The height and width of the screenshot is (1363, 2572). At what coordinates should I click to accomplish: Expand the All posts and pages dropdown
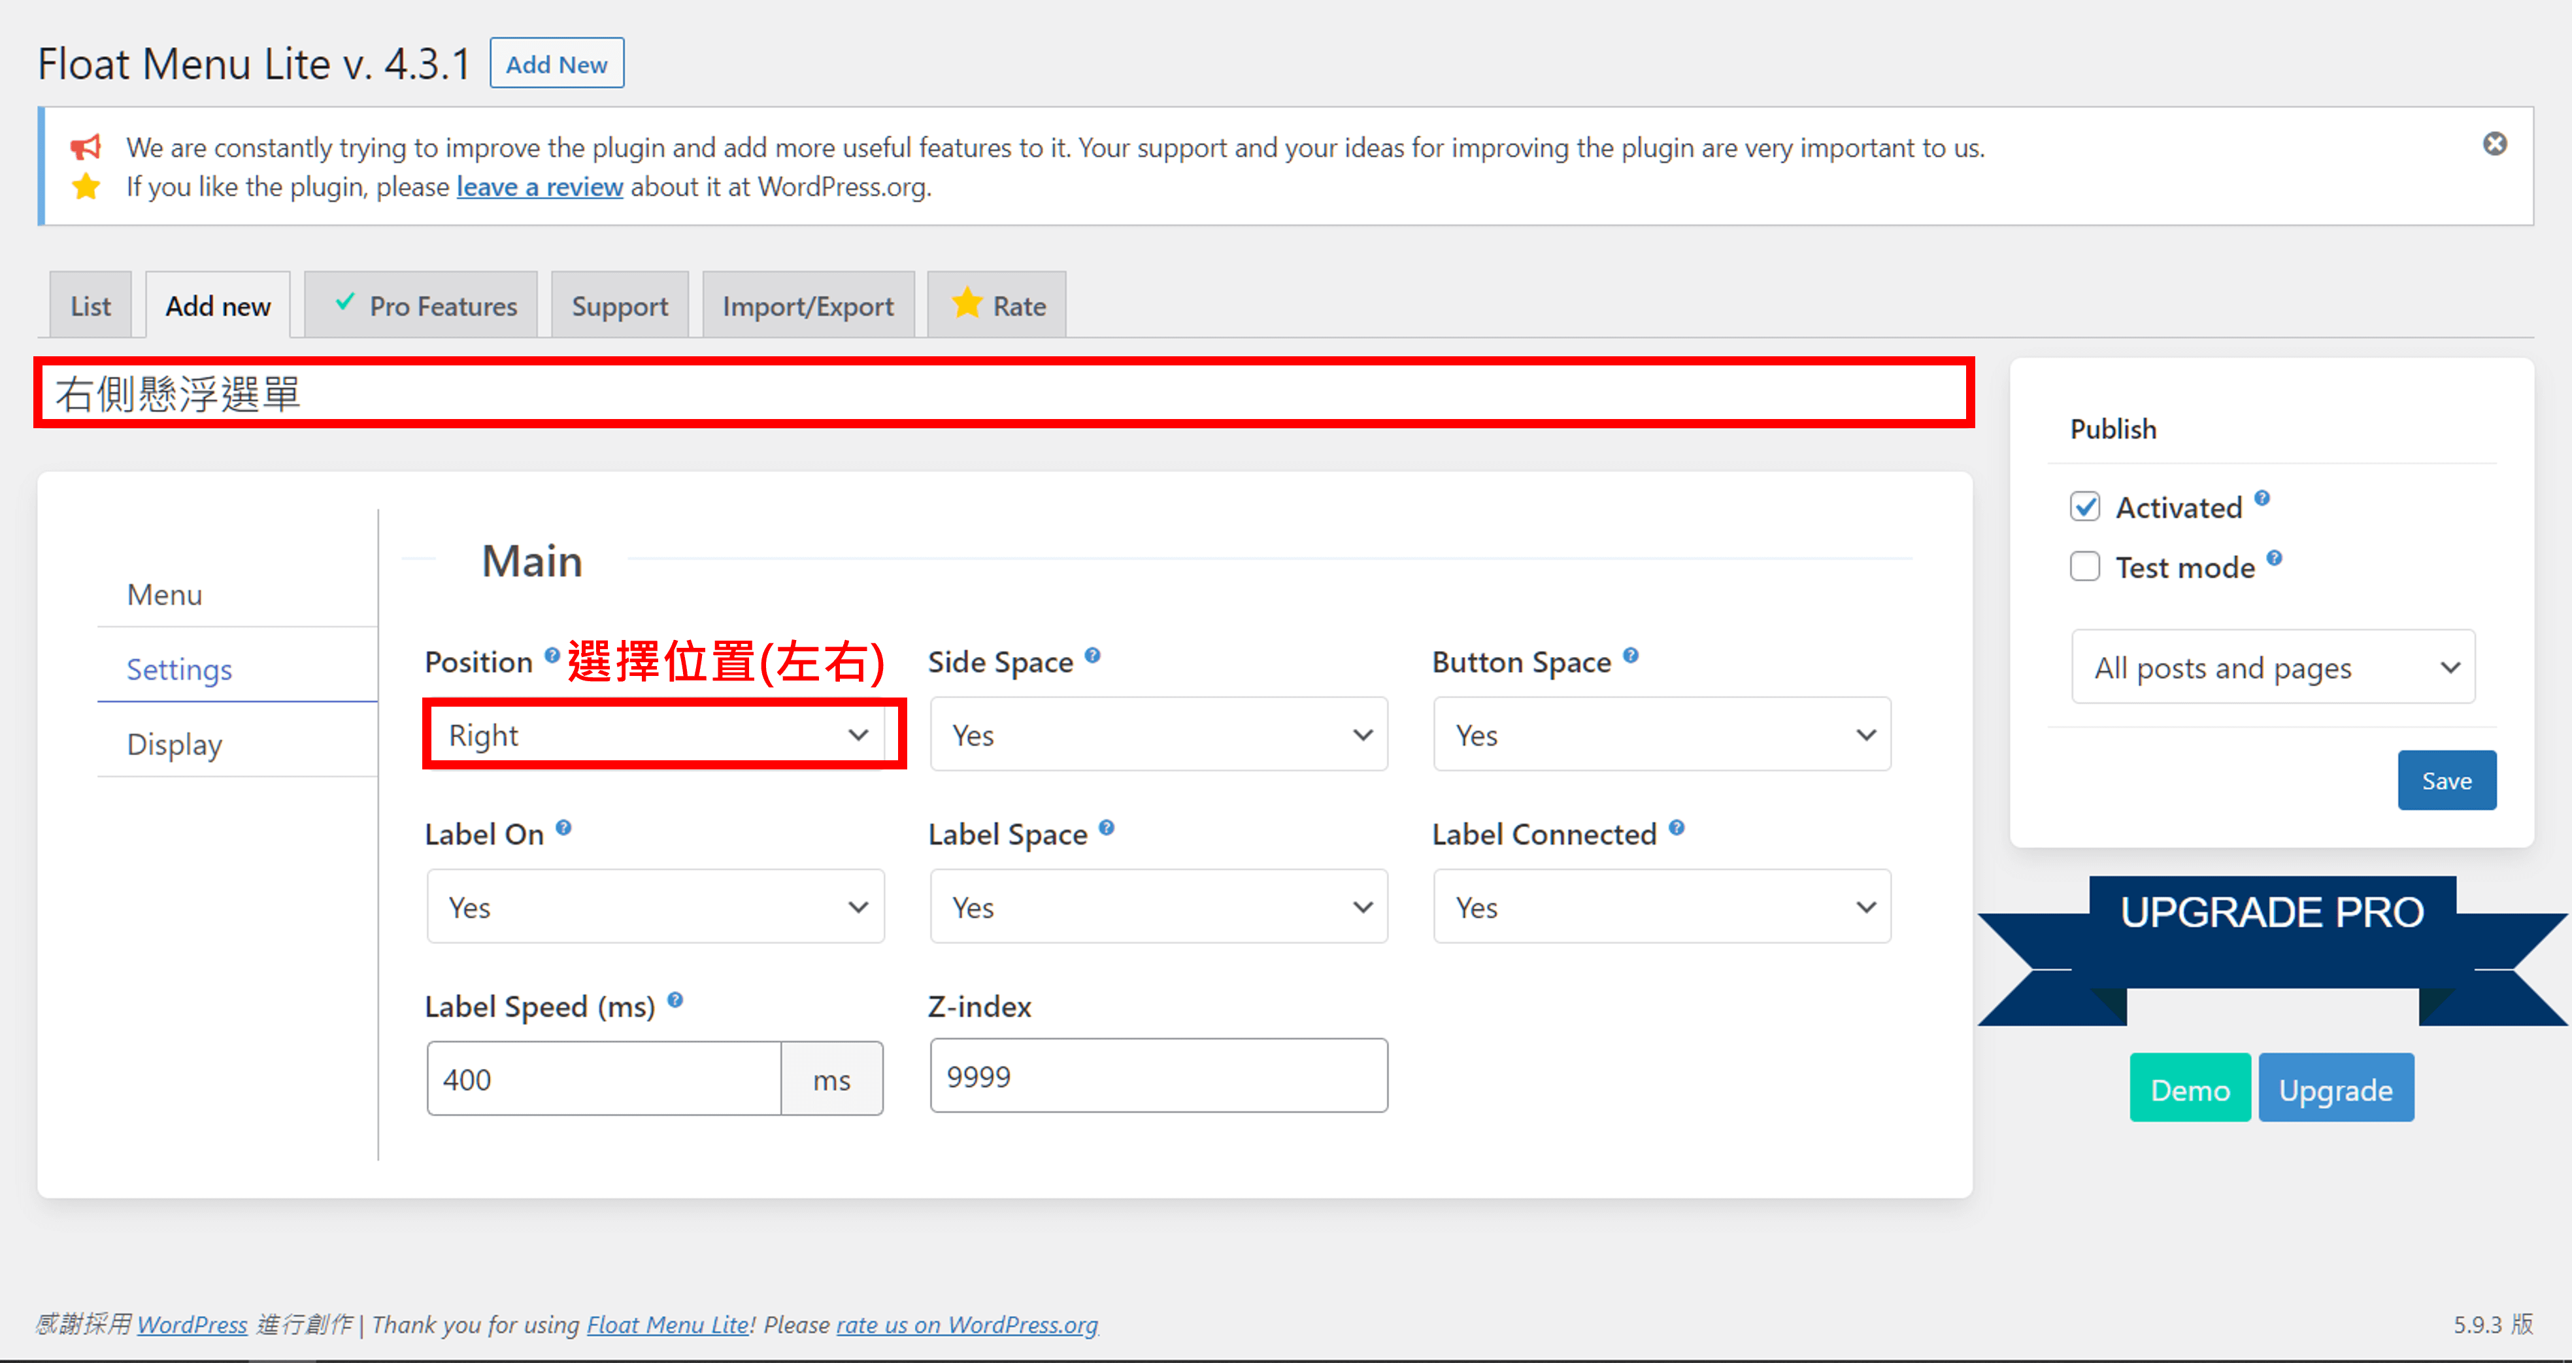tap(2271, 667)
